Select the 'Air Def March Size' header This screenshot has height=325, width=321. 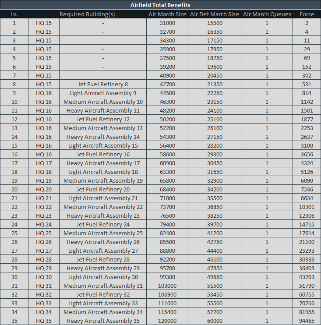[x=215, y=14]
